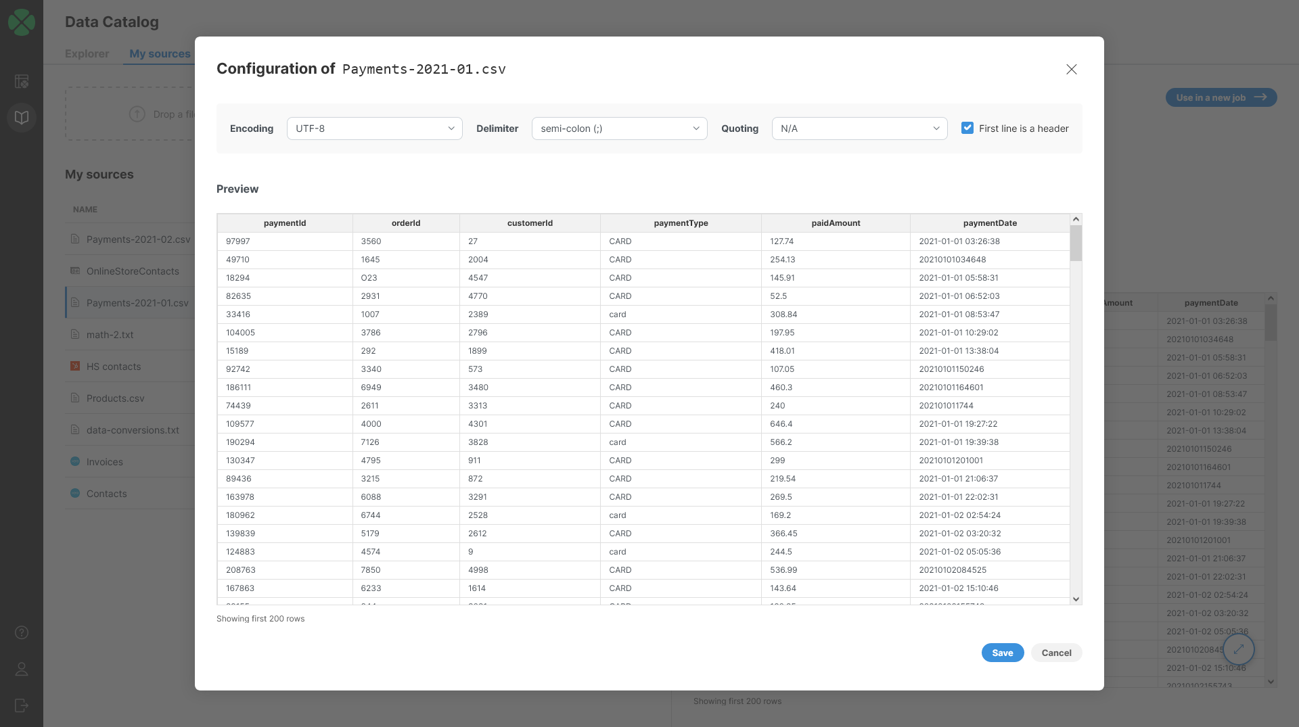Click paymentId cell 208763
This screenshot has height=727, width=1299.
(285, 570)
